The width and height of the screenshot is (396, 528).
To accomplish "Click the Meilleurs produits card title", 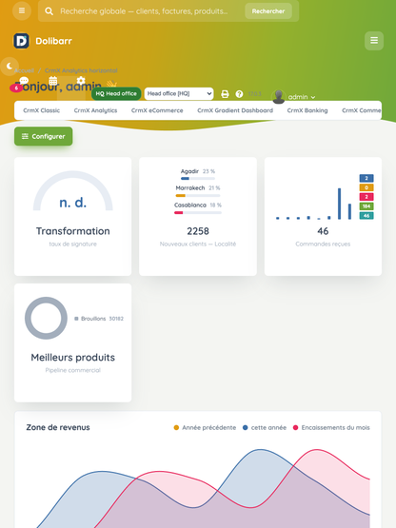I will [72, 358].
